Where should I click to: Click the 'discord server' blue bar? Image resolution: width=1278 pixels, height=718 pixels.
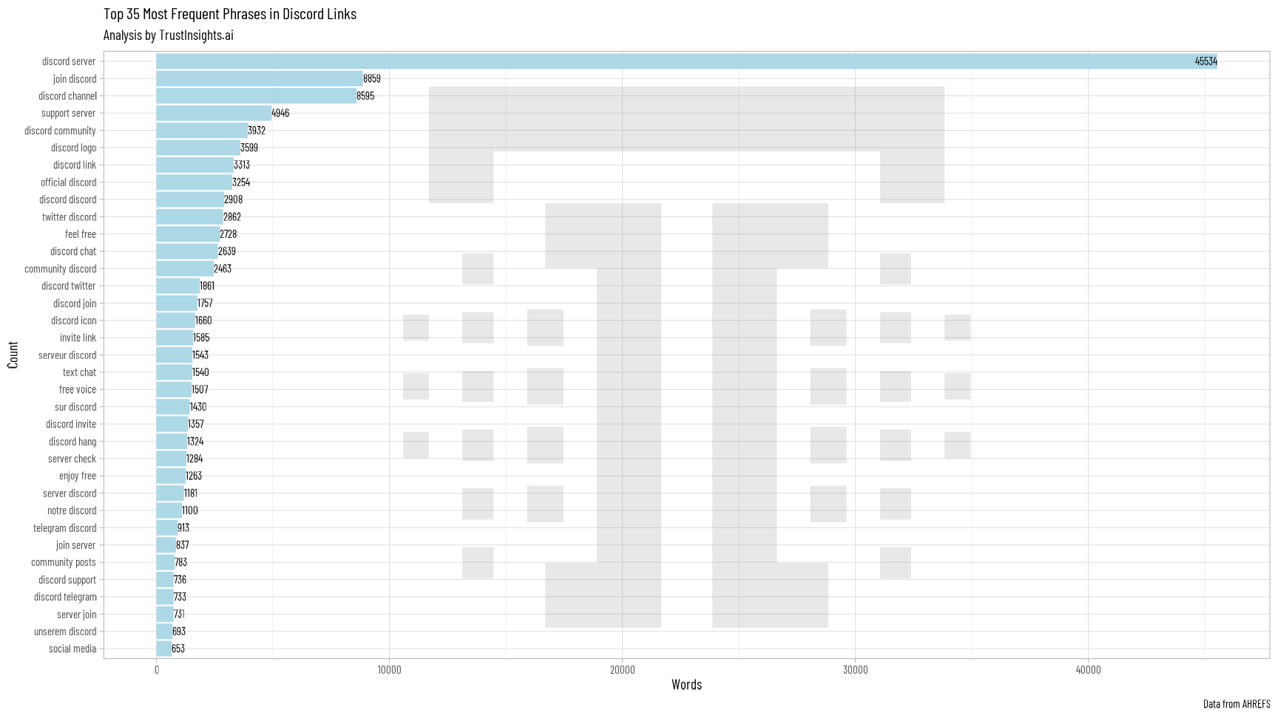click(x=686, y=61)
